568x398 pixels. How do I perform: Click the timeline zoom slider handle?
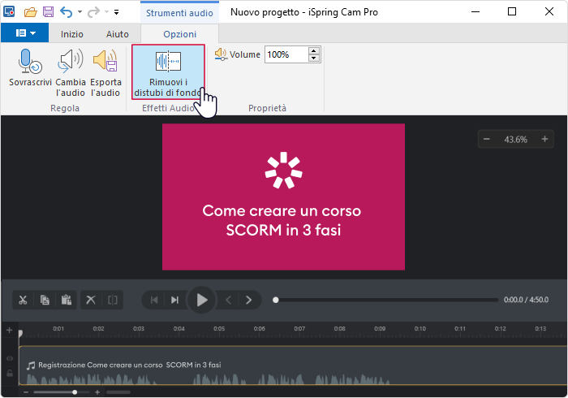75,392
